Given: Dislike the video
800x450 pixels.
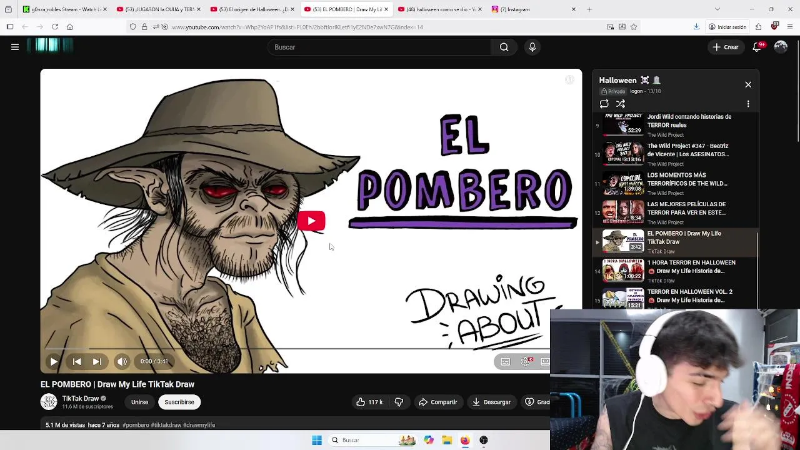Looking at the screenshot, I should click(399, 402).
